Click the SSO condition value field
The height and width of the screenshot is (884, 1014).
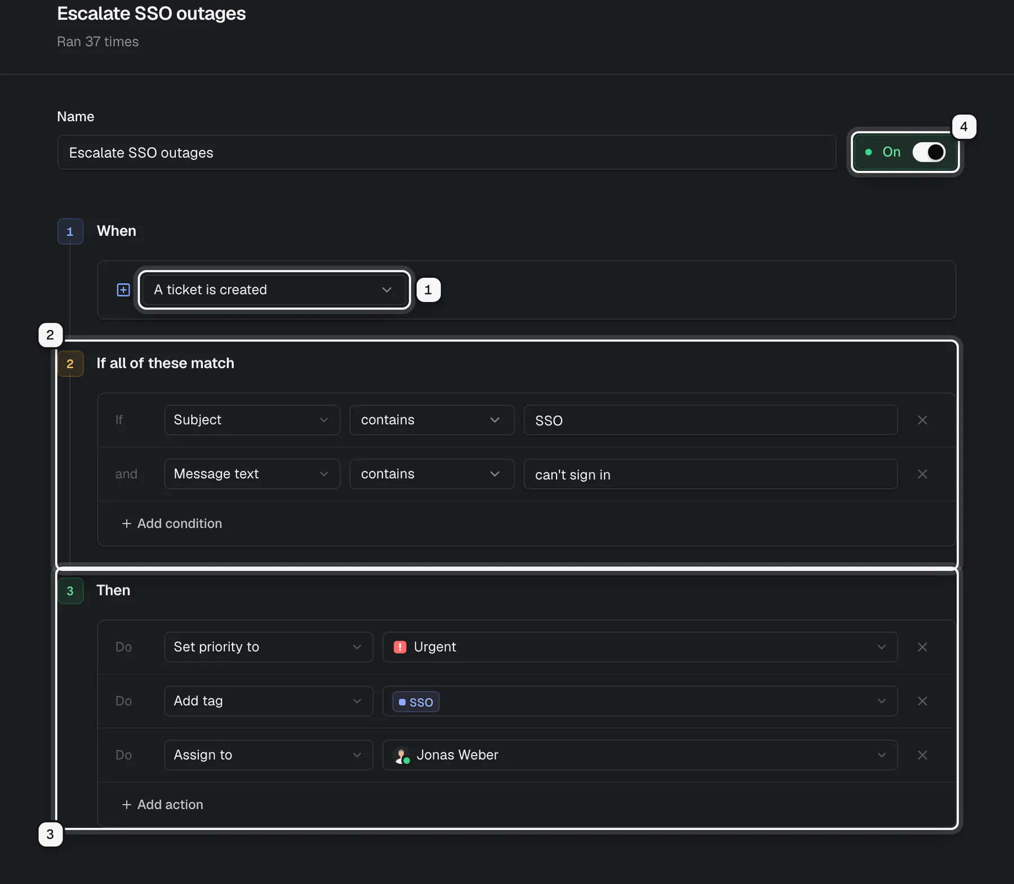[710, 420]
